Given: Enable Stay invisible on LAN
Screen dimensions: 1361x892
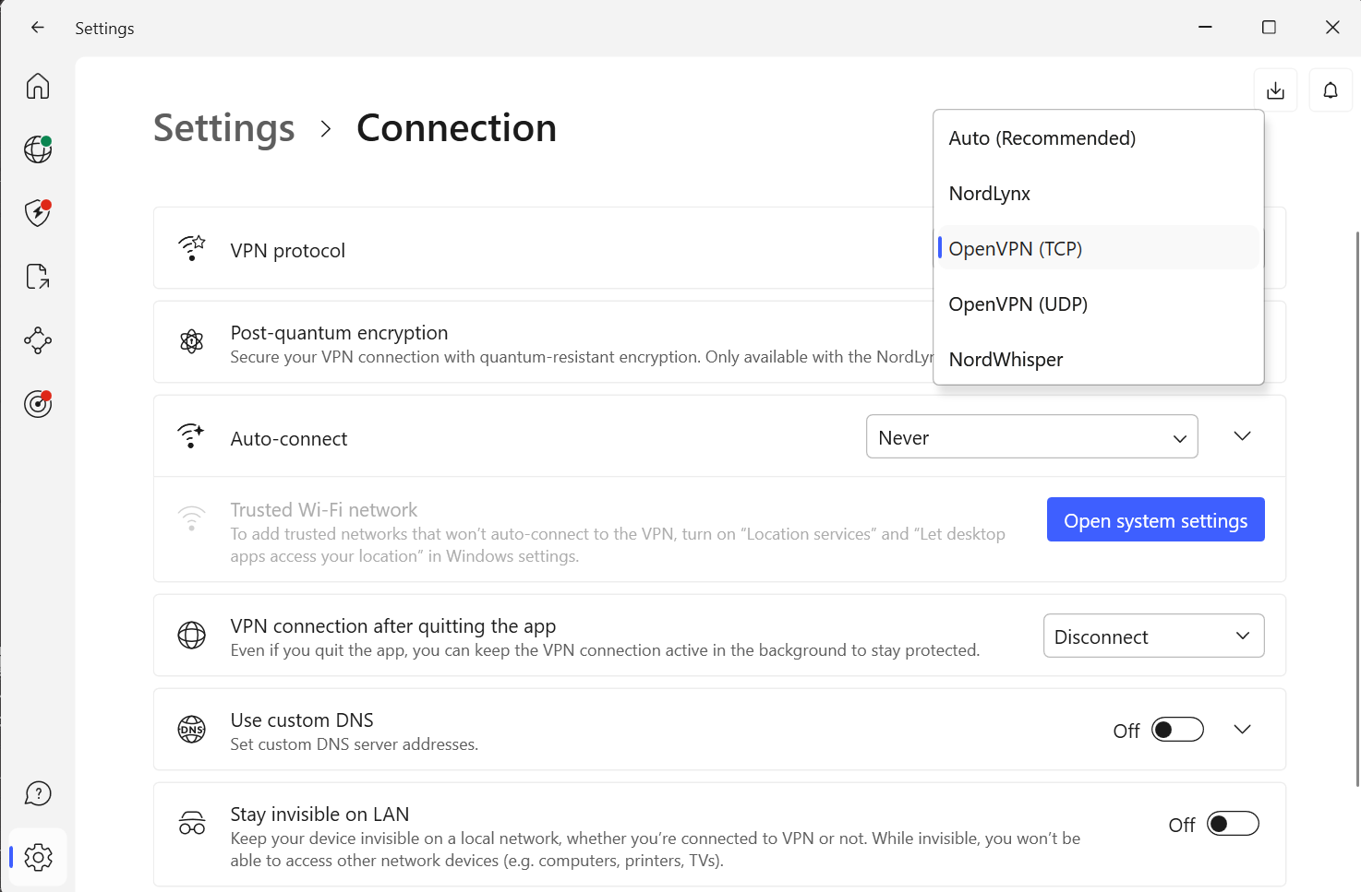Looking at the screenshot, I should point(1233,824).
